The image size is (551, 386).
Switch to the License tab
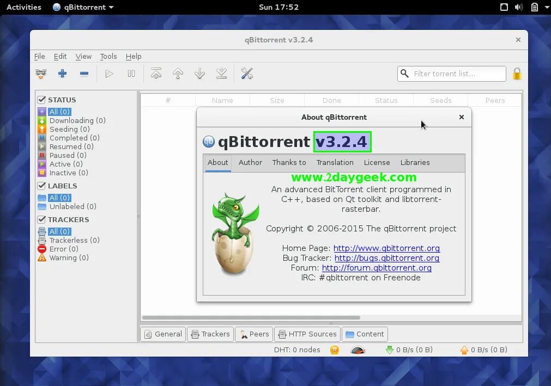coord(377,162)
